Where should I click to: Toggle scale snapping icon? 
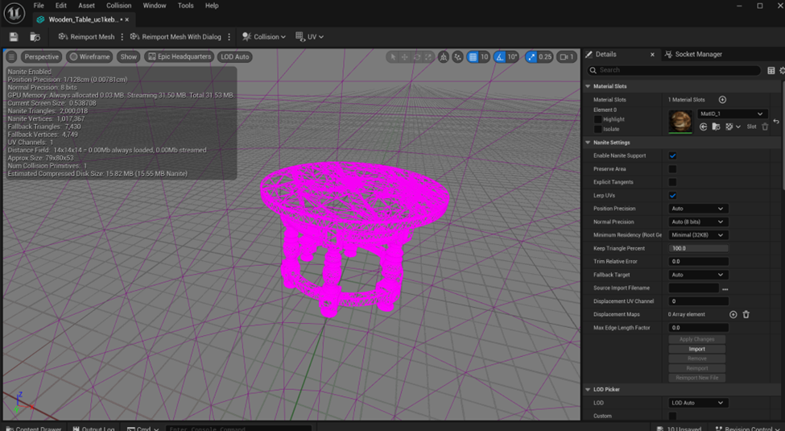click(x=531, y=57)
